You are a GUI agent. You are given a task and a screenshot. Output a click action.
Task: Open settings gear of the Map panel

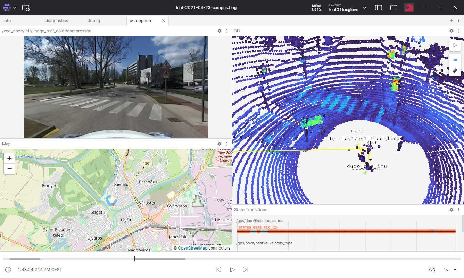point(219,144)
